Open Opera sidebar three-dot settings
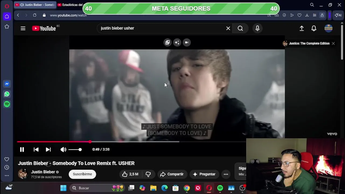The height and width of the screenshot is (194, 345). (x=7, y=175)
